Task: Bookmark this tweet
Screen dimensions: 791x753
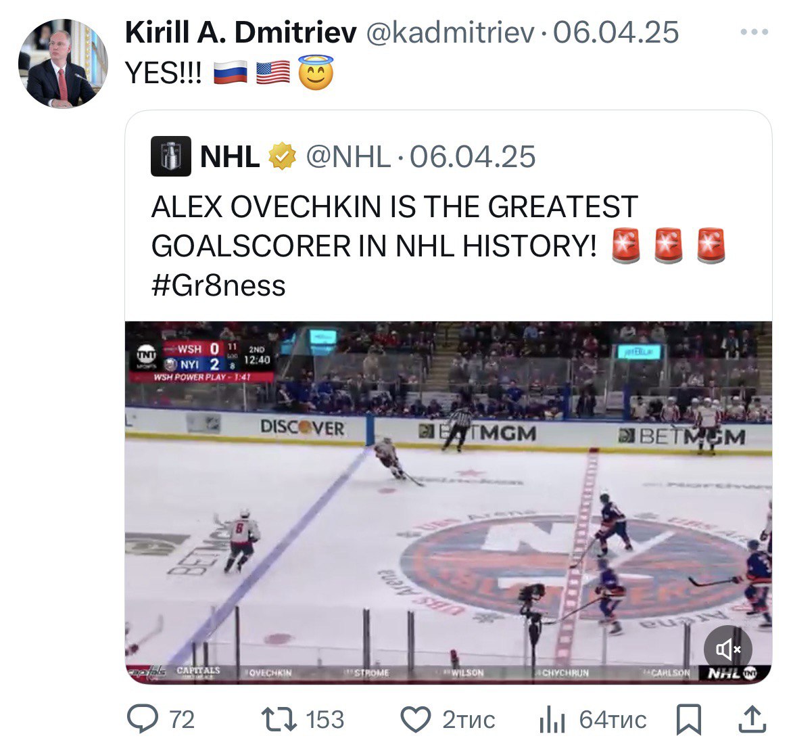Action: [x=688, y=719]
